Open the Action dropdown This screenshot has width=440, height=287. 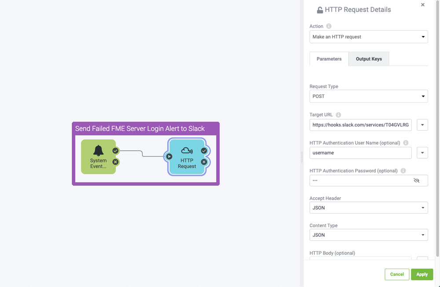click(x=369, y=37)
